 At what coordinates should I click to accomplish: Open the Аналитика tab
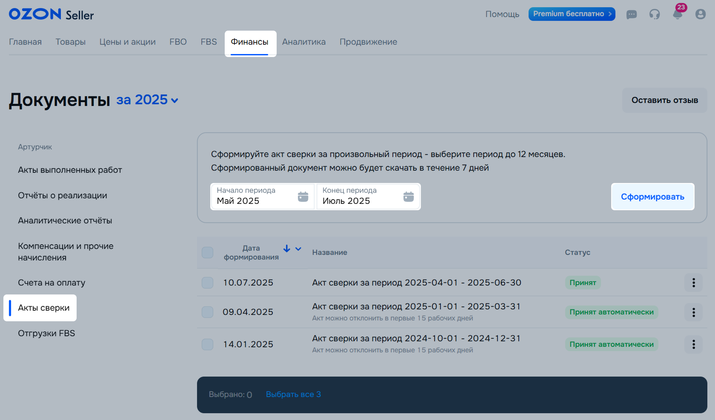pyautogui.click(x=304, y=42)
